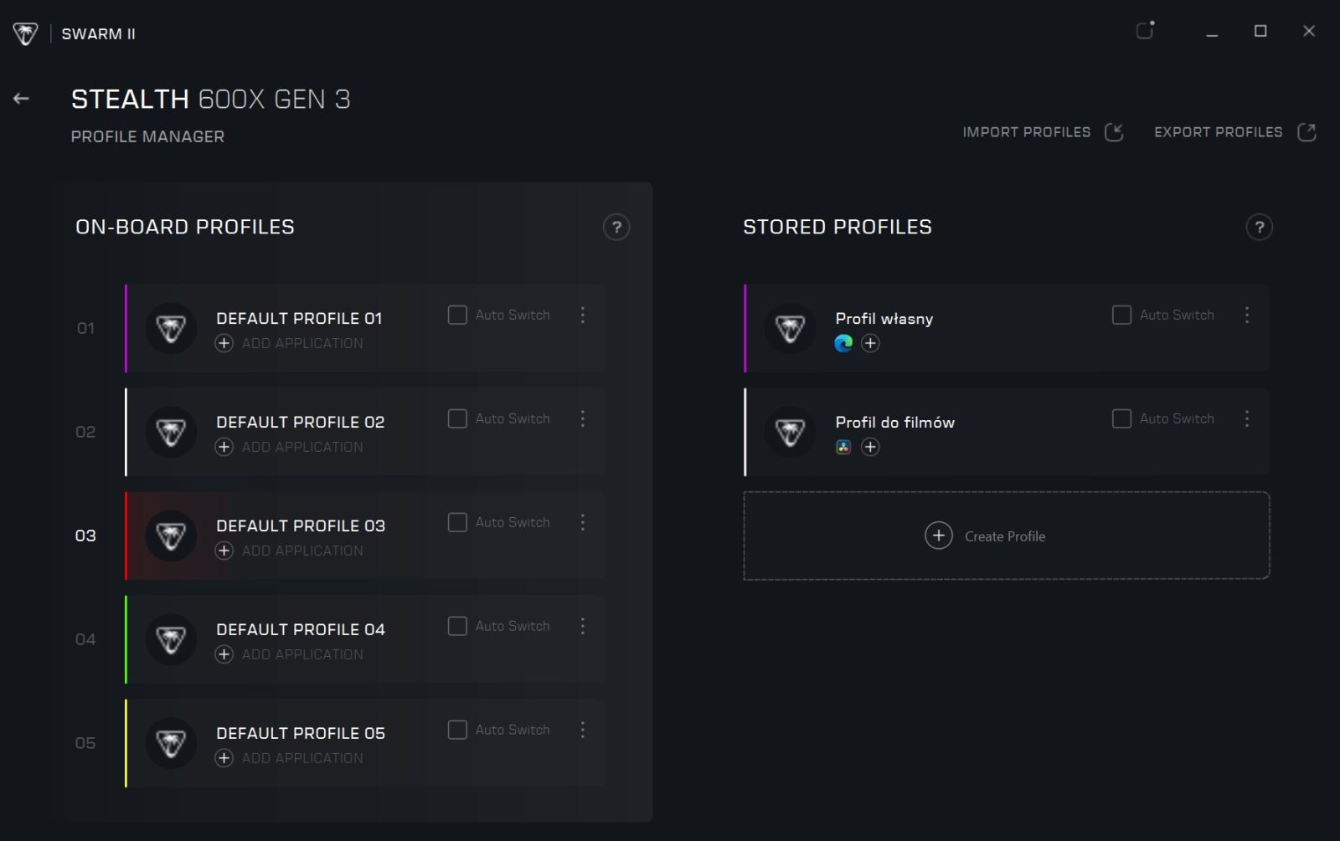The height and width of the screenshot is (841, 1340).
Task: Click the Default Profile 05 headset avatar
Action: (171, 743)
